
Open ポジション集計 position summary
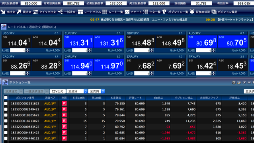[x=225, y=12]
